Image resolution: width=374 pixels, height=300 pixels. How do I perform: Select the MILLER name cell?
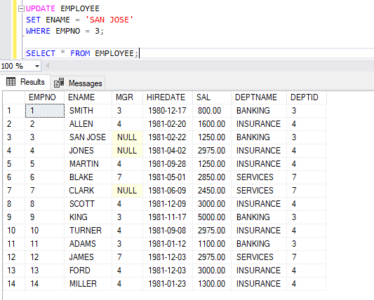coord(88,284)
